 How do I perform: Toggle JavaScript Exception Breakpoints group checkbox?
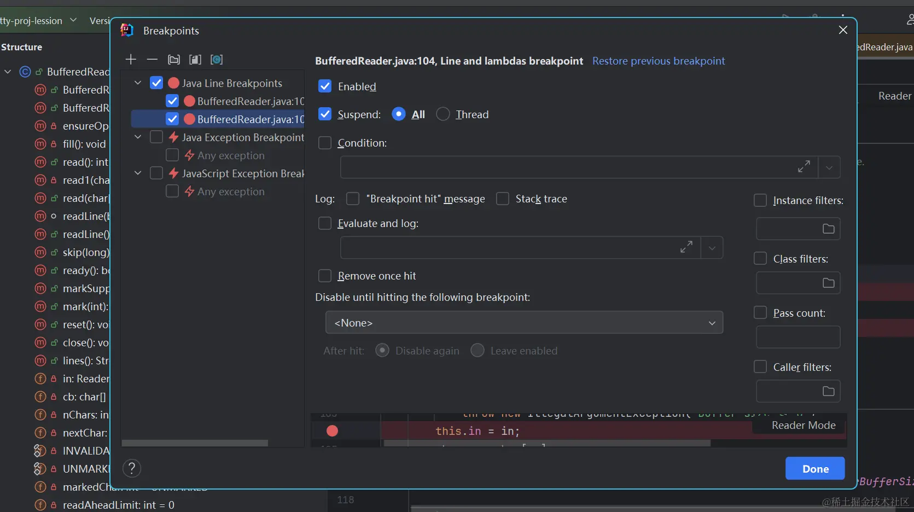156,173
